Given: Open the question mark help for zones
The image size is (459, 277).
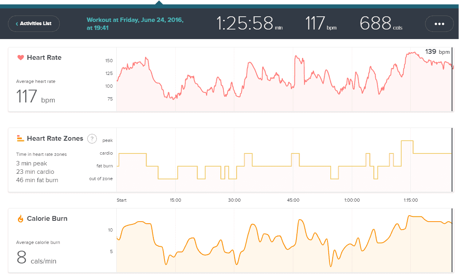Looking at the screenshot, I should 92,139.
